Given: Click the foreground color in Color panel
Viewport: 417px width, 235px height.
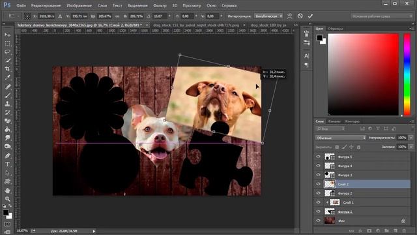Looking at the screenshot, I should [x=319, y=38].
